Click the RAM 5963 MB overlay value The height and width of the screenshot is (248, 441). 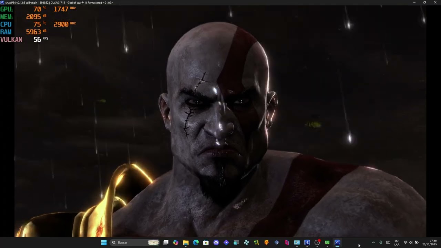point(36,32)
